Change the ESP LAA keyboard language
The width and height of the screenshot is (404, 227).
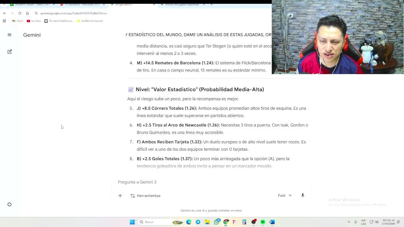364,222
